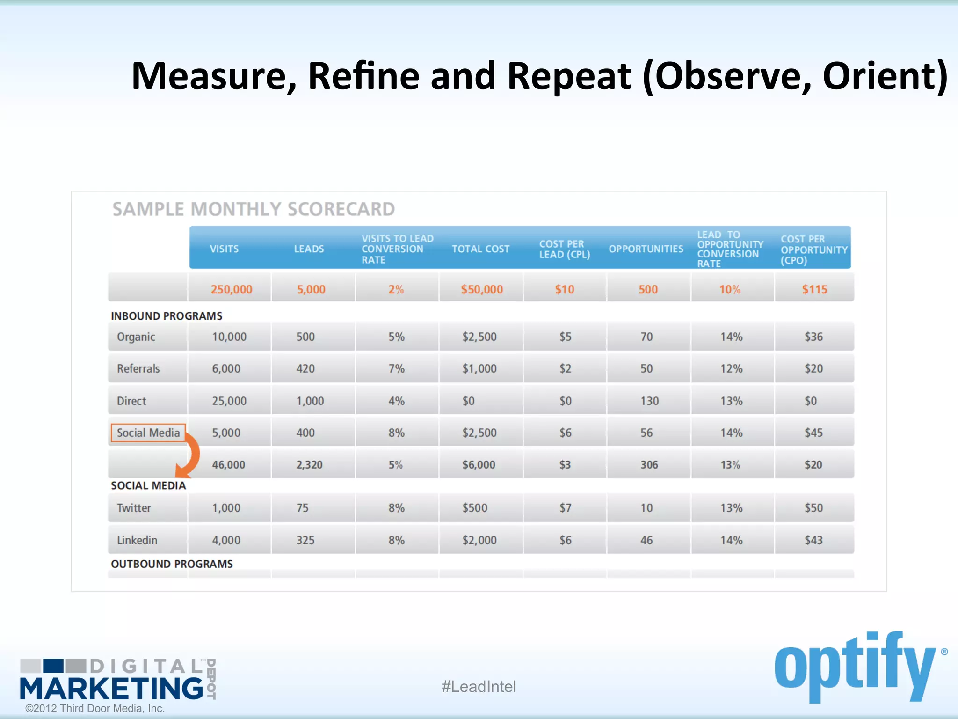Click the ©2012 Third Door Media copyright text
Screen dimensions: 958x719
click(x=94, y=709)
